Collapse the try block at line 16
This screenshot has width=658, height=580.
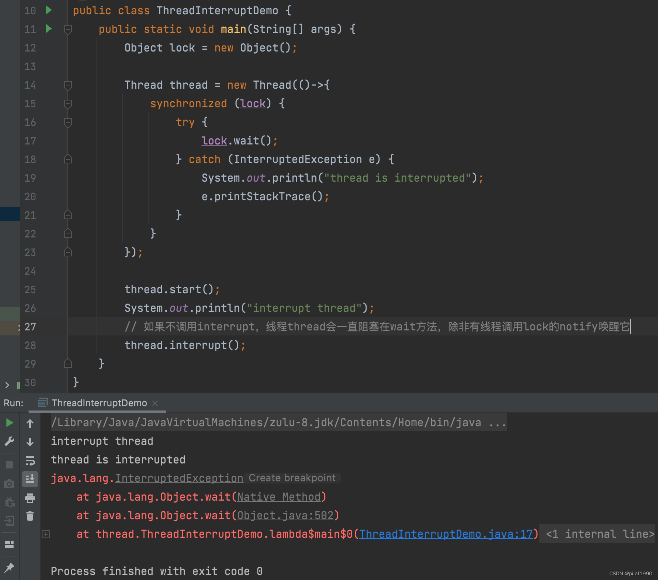[x=68, y=122]
